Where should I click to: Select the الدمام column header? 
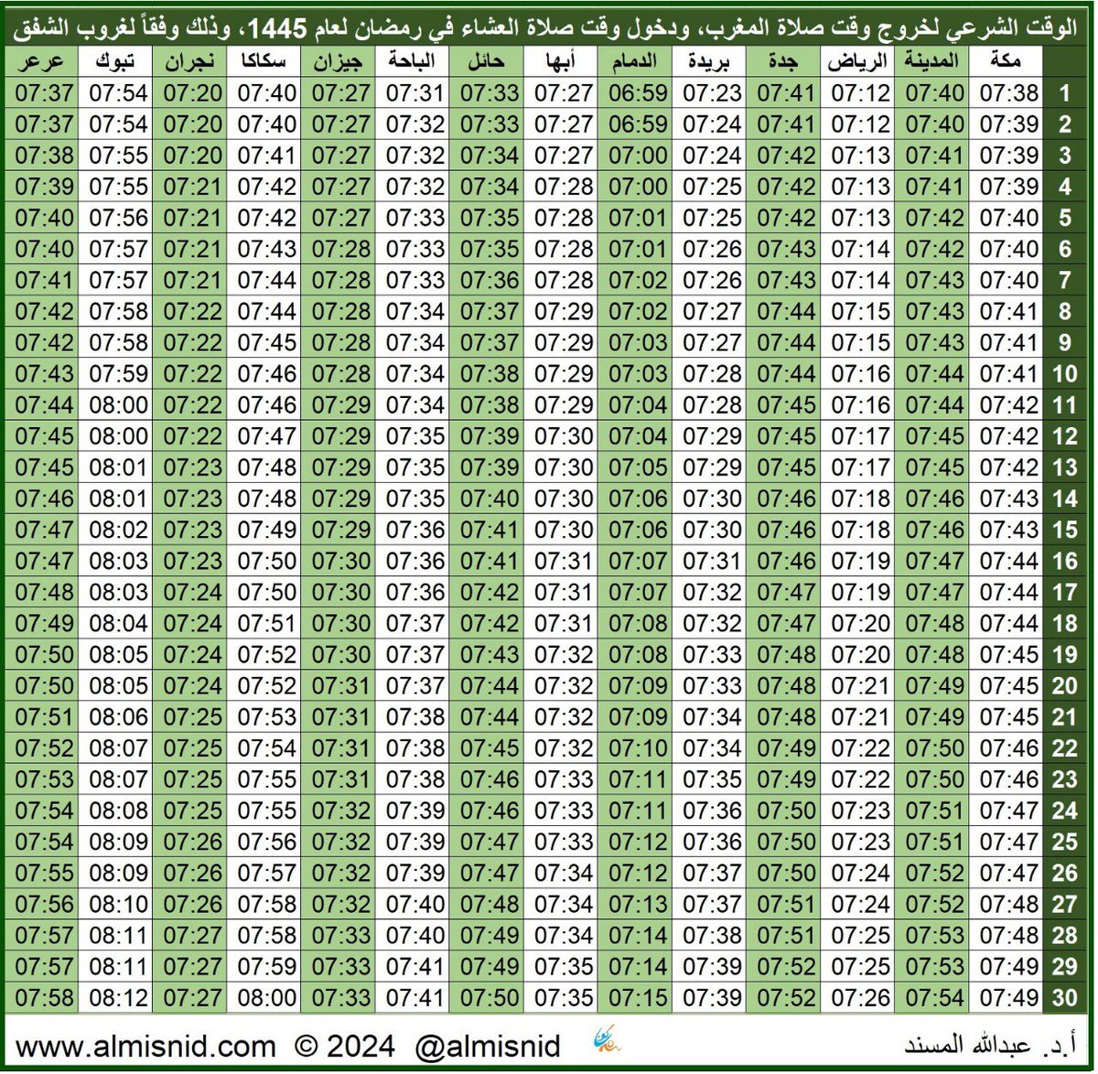click(x=636, y=62)
